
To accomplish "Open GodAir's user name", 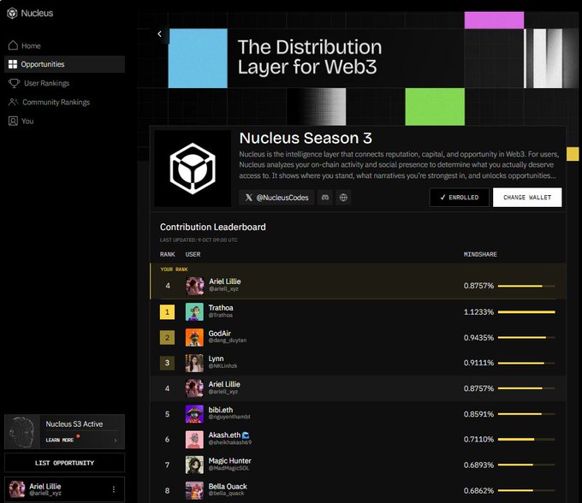I will tap(219, 334).
